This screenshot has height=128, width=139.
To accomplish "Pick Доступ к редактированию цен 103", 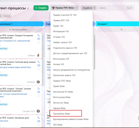I will coord(70,53).
